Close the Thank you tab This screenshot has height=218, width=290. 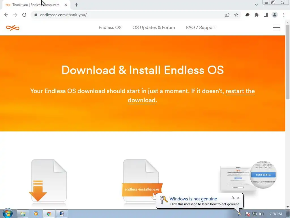(x=66, y=5)
